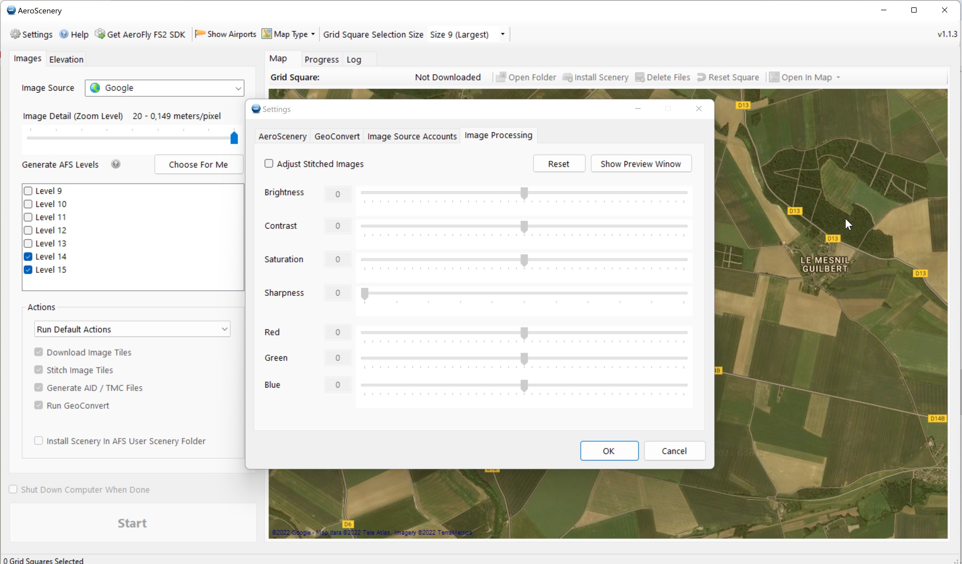Click the Reset button in Image Processing

click(x=559, y=163)
